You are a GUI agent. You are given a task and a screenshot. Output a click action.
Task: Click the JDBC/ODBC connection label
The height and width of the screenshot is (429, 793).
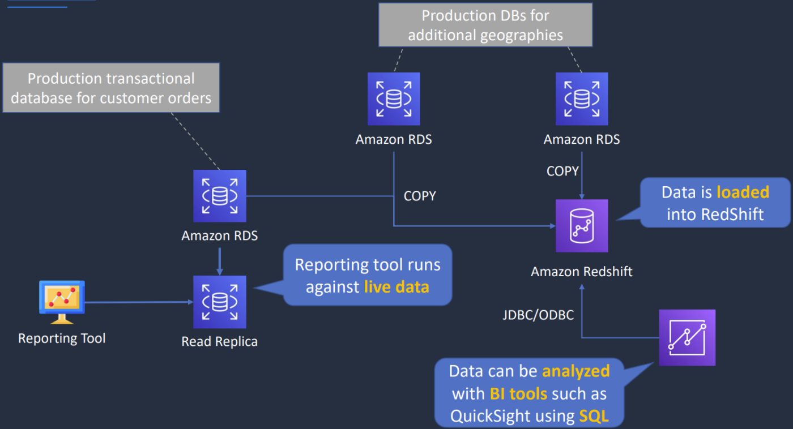(538, 315)
